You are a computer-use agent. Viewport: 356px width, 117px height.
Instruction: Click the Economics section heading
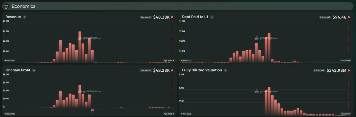click(x=23, y=6)
